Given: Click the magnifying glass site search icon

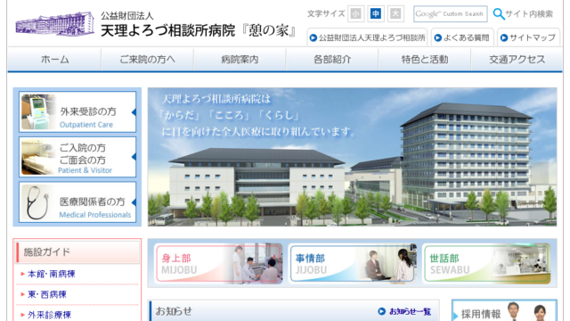Looking at the screenshot, I should pyautogui.click(x=499, y=14).
